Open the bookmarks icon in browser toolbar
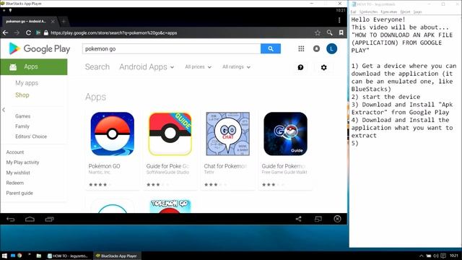462x260 pixels. 341,32
